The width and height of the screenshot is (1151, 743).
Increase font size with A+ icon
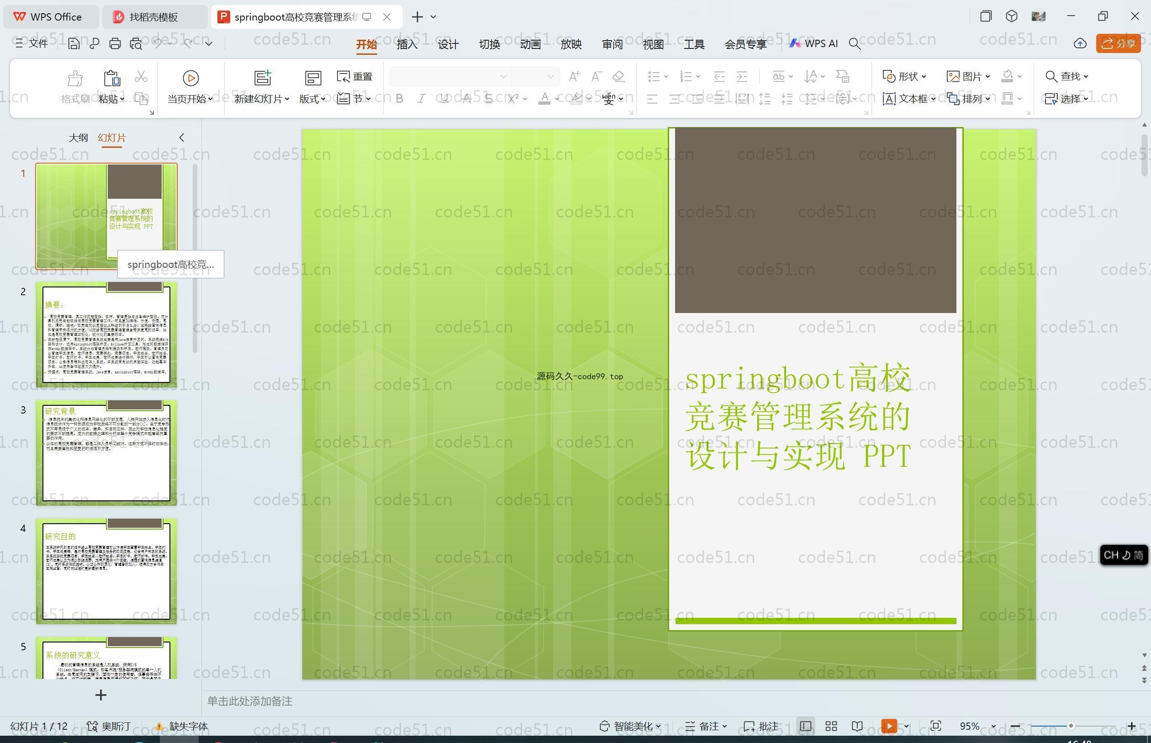pyautogui.click(x=574, y=76)
